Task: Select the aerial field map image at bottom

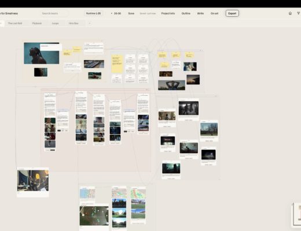Action: point(94,216)
